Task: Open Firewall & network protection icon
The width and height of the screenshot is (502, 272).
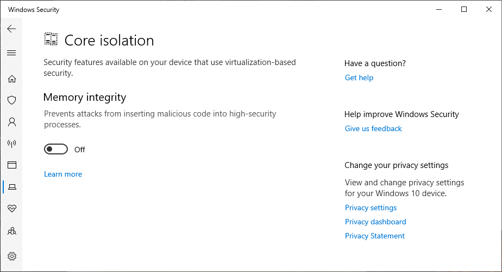Action: pyautogui.click(x=11, y=144)
